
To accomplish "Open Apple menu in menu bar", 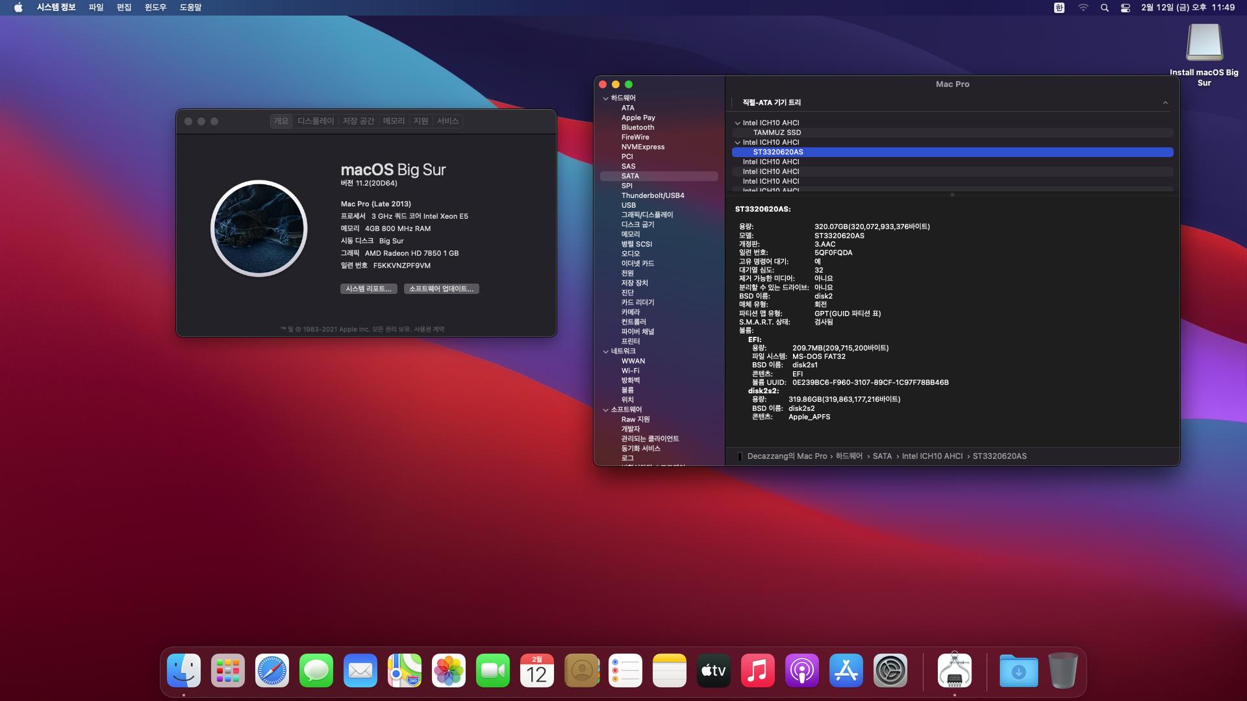I will [18, 8].
